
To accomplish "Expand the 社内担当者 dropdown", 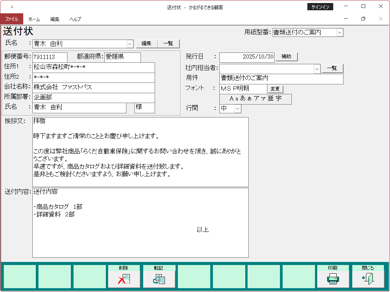I will (317, 69).
